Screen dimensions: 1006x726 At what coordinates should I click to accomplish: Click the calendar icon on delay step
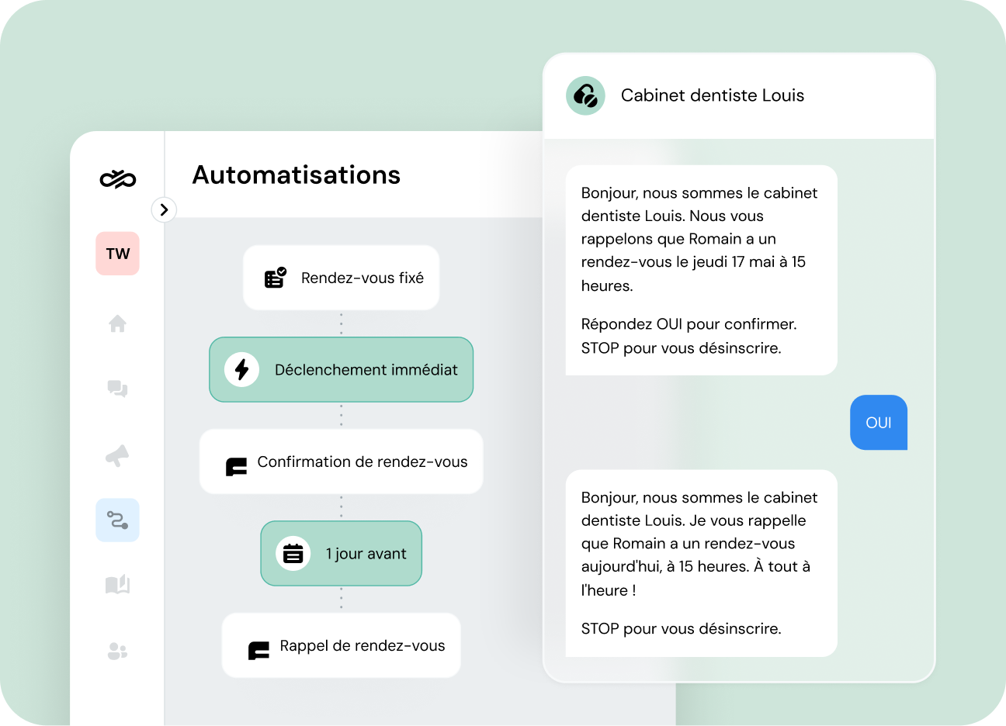[293, 554]
